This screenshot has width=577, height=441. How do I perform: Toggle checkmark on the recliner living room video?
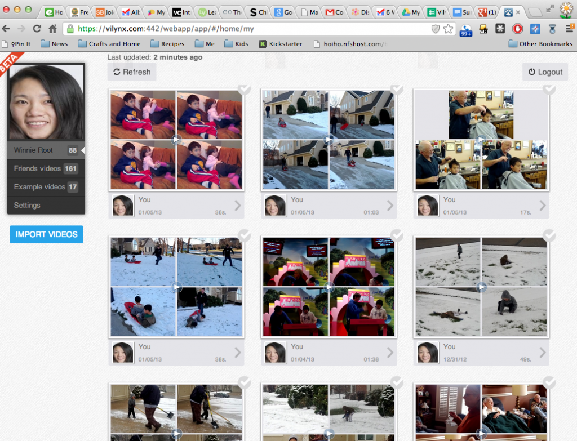point(549,382)
